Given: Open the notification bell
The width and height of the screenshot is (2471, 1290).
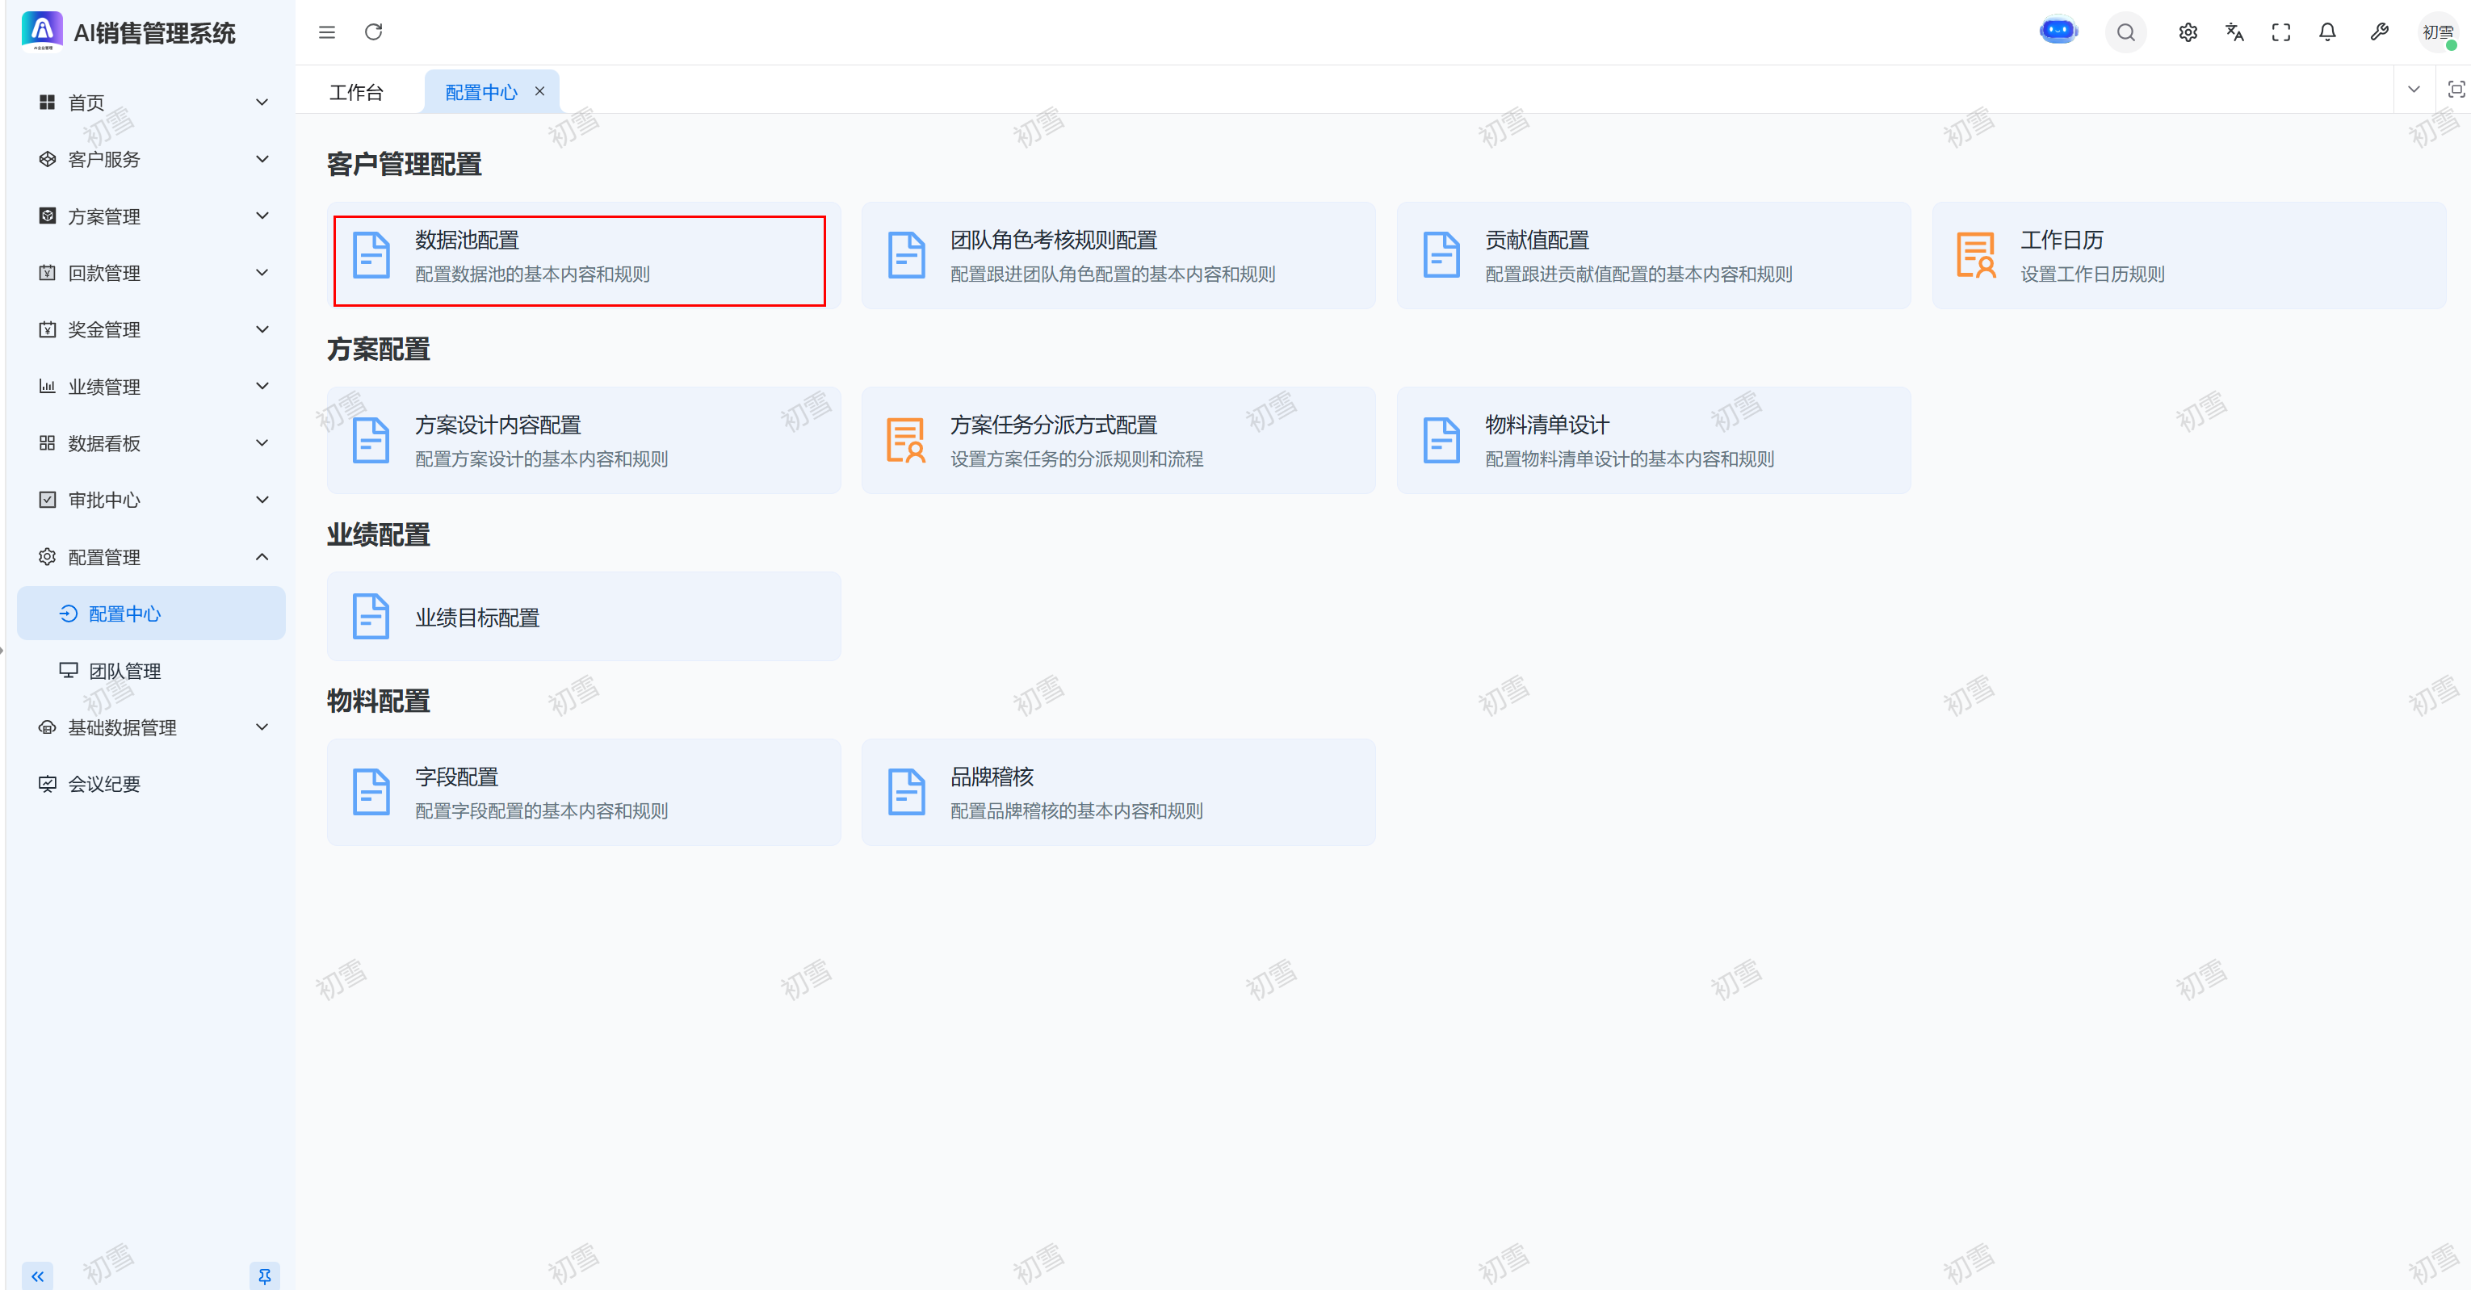Looking at the screenshot, I should click(x=2327, y=32).
